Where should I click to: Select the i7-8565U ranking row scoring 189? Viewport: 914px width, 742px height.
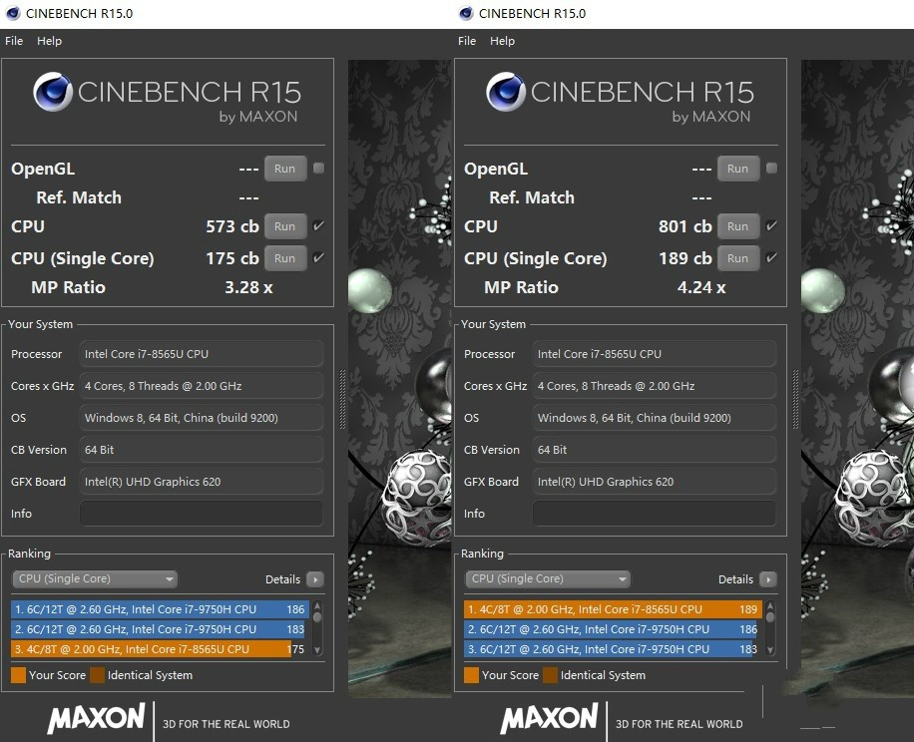coord(613,609)
